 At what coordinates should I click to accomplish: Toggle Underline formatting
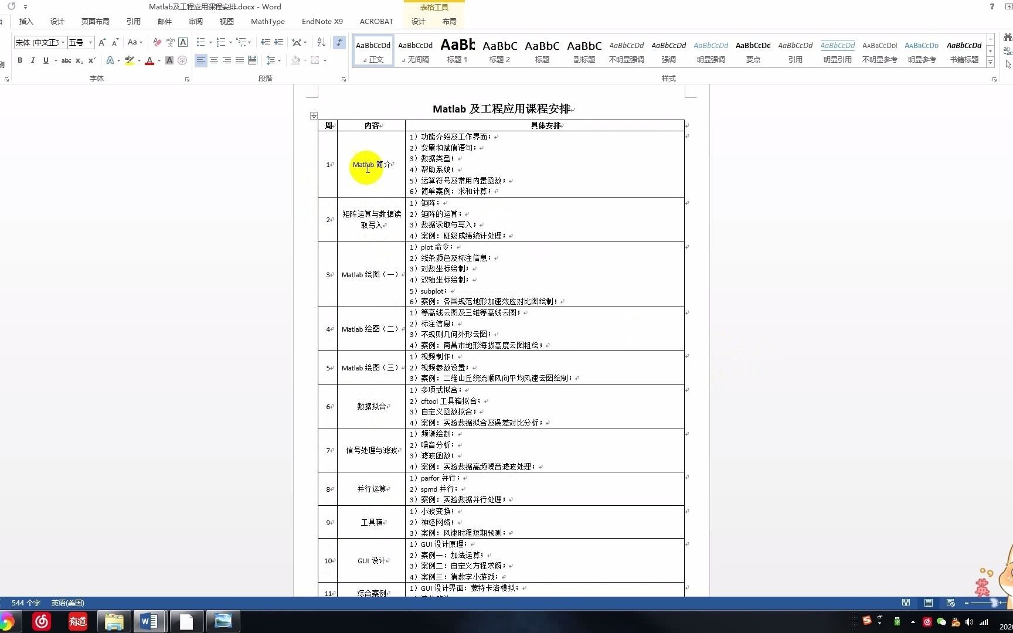click(x=46, y=60)
